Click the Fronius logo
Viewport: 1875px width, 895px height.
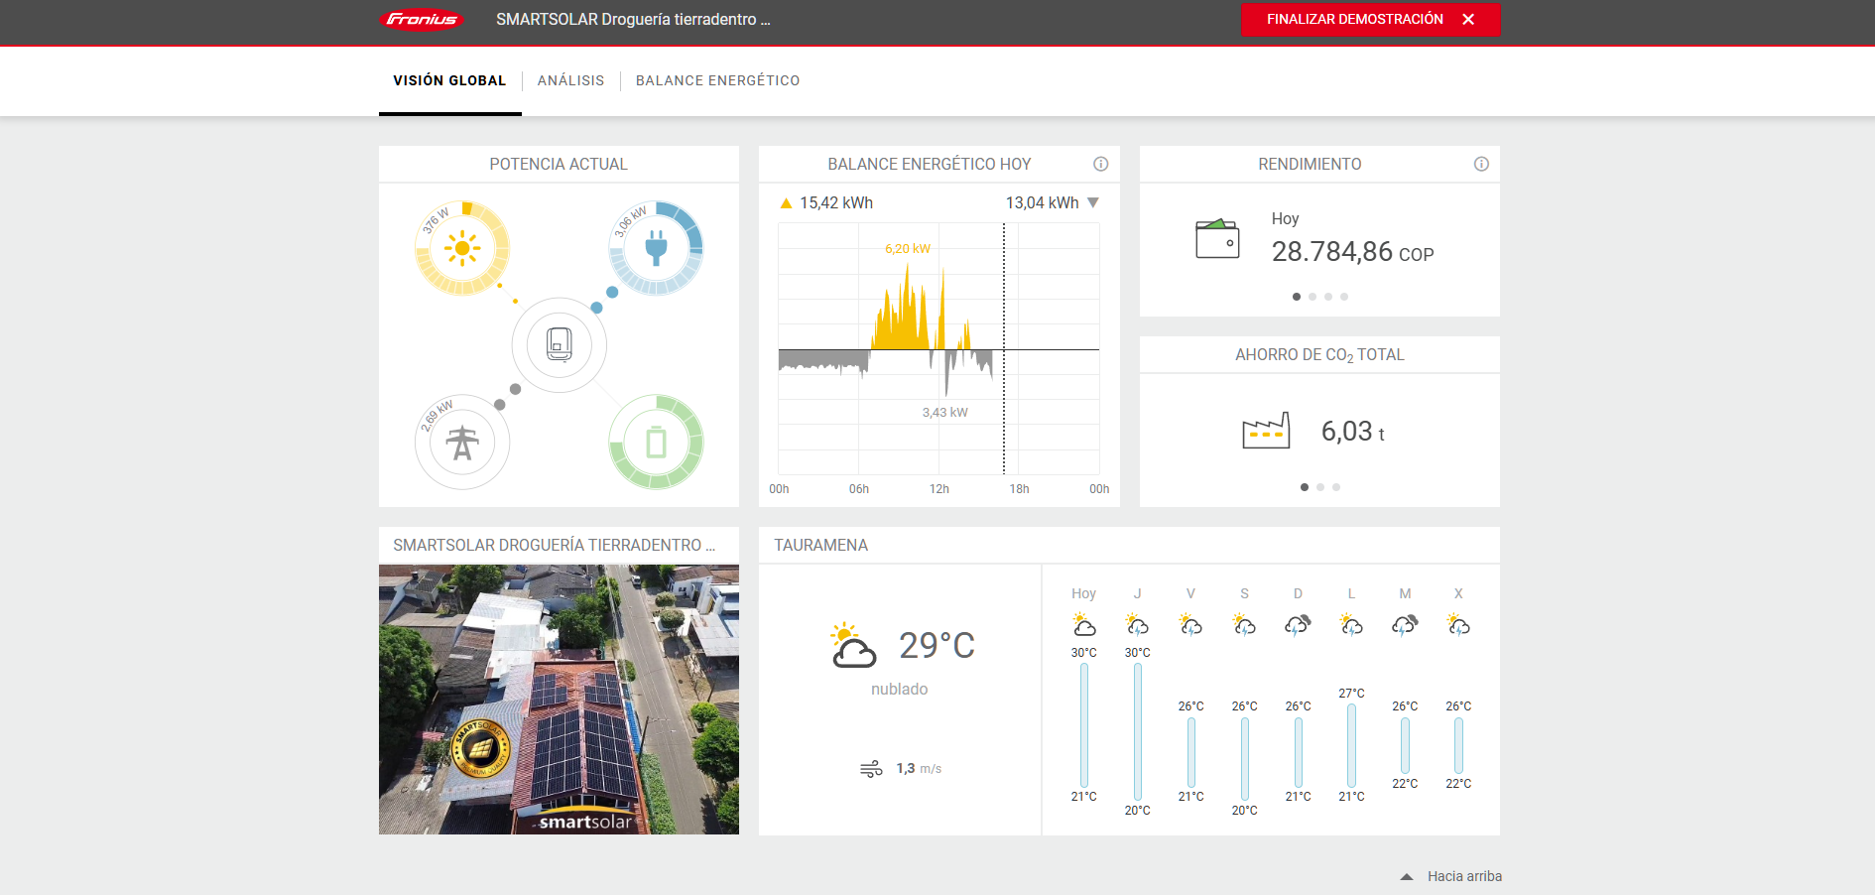tap(422, 20)
